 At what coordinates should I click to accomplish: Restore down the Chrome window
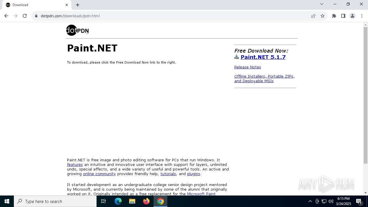coord(348,4)
